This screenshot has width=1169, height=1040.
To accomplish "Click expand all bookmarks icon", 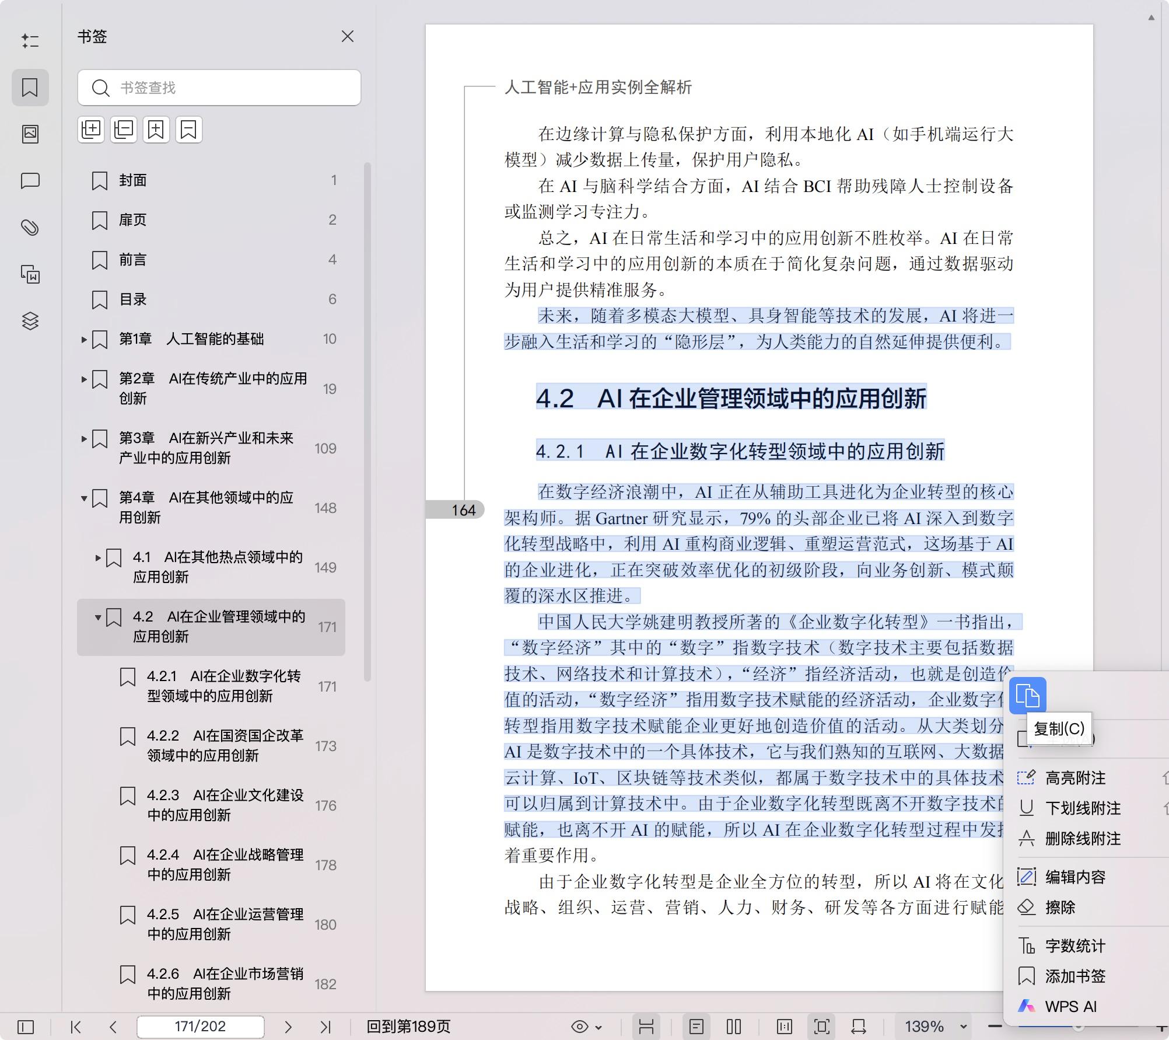I will 91,130.
